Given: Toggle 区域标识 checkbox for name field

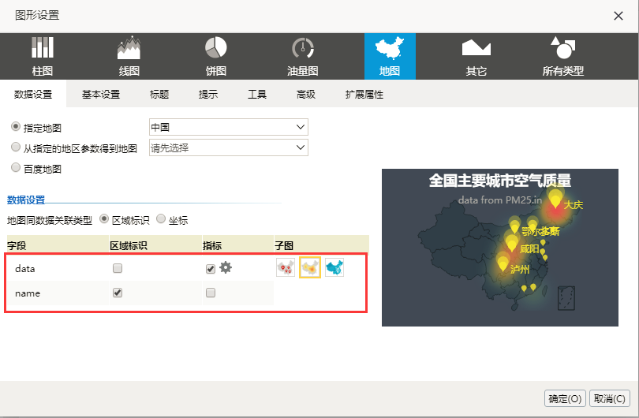Looking at the screenshot, I should (x=118, y=293).
